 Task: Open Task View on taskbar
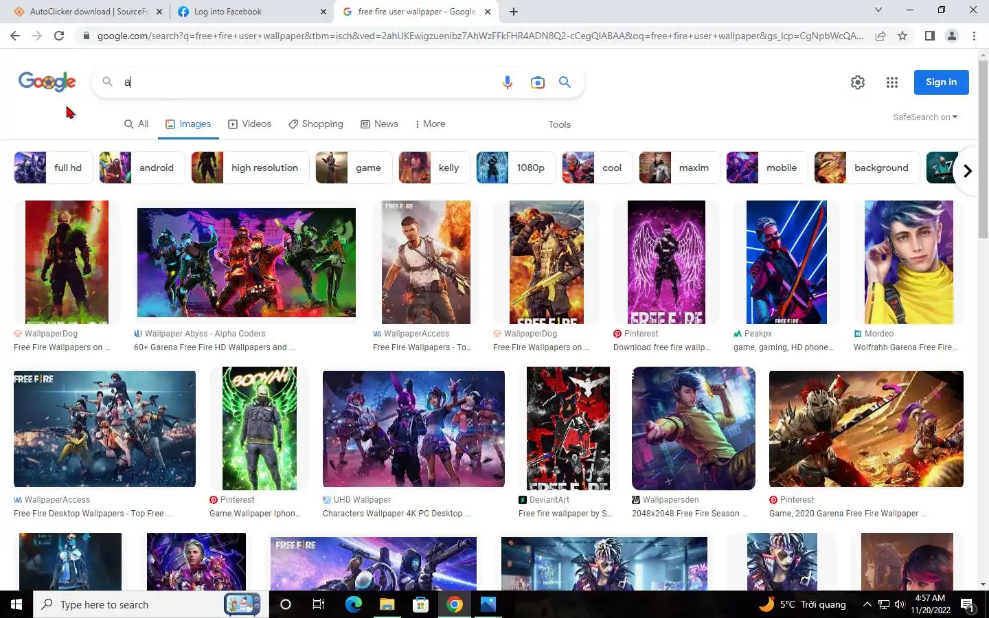(x=319, y=604)
